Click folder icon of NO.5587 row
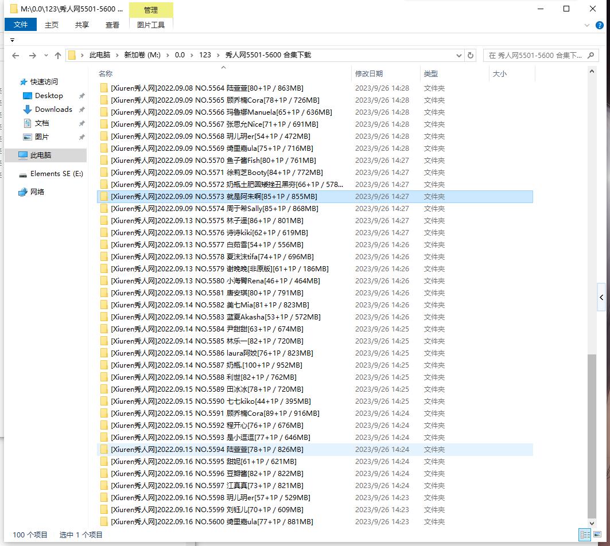The height and width of the screenshot is (546, 610). point(104,365)
